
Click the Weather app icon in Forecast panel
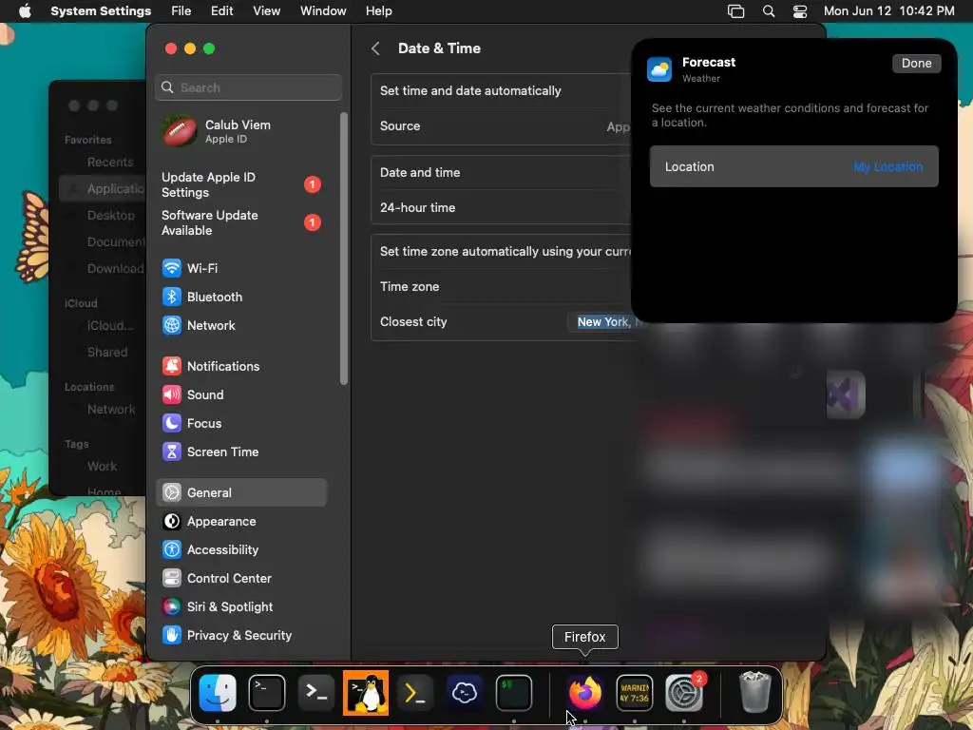[x=659, y=69]
